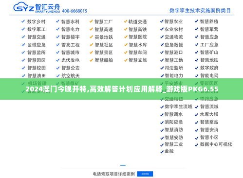Select the 智慧公安 item
This screenshot has width=243, height=178.
point(70,68)
